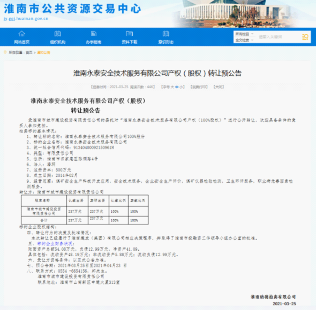Click the 预公告期 date range line
316x310 pixels.
(77, 266)
